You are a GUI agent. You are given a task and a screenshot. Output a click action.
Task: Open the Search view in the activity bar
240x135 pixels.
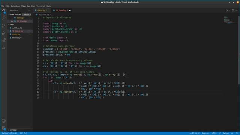coord(3,18)
